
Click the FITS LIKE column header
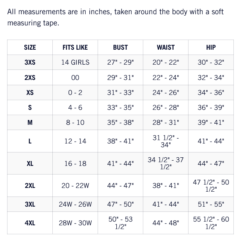click(x=75, y=47)
